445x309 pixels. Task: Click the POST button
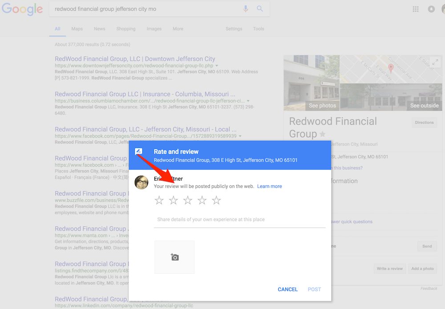point(314,289)
